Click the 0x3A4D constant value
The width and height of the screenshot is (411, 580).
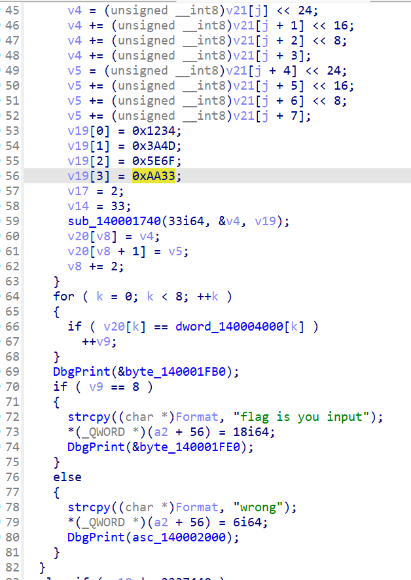tap(153, 145)
